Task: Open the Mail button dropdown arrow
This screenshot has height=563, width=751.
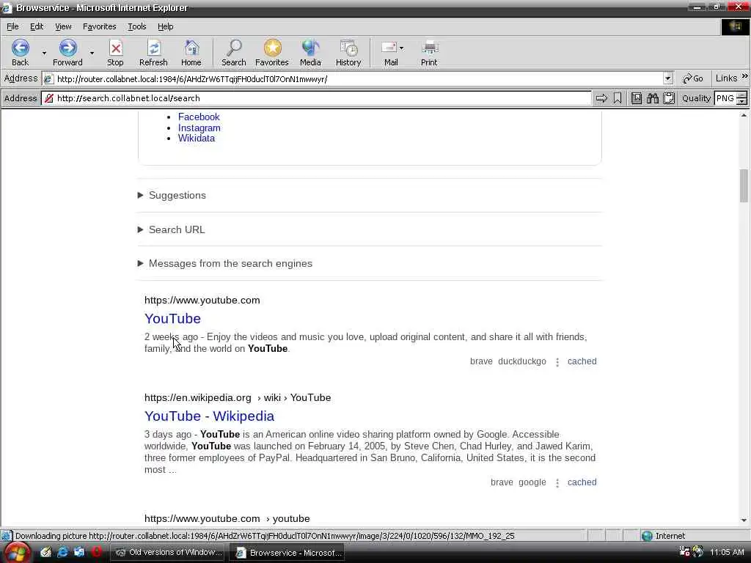Action: [401, 48]
